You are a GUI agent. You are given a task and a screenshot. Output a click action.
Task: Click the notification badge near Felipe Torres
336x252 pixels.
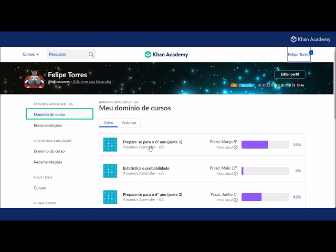(311, 52)
